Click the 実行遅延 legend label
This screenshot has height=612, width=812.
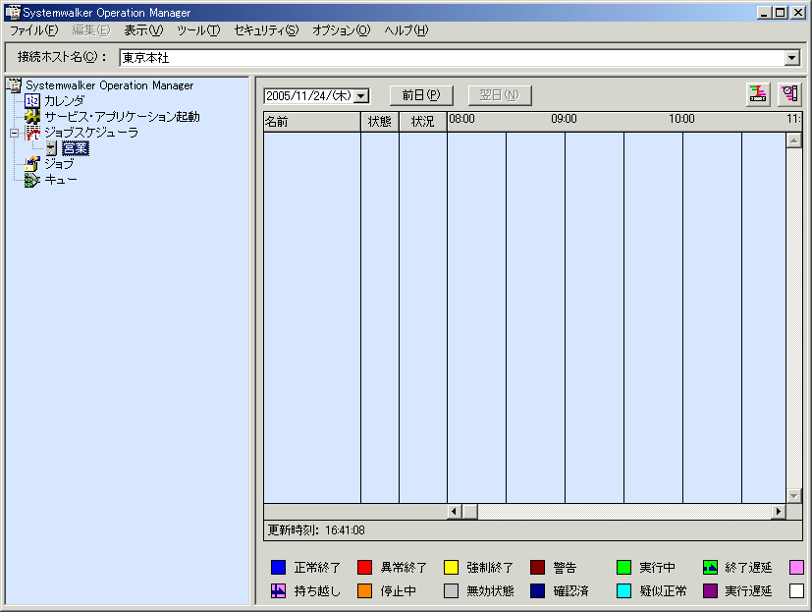pos(748,591)
